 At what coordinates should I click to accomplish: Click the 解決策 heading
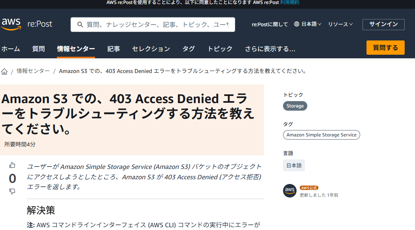coord(41,211)
